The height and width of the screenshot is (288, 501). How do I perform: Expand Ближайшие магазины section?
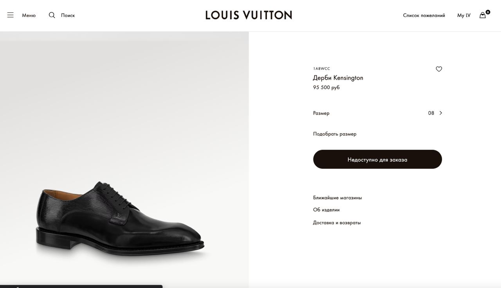[x=337, y=198]
